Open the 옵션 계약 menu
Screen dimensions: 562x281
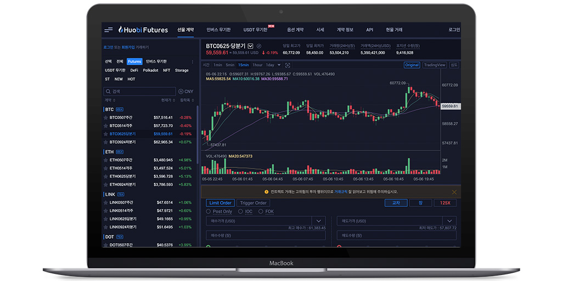coord(295,30)
